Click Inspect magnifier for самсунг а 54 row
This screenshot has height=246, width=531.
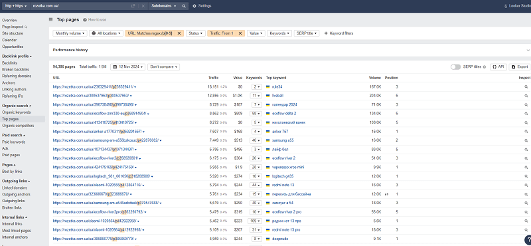526,203
